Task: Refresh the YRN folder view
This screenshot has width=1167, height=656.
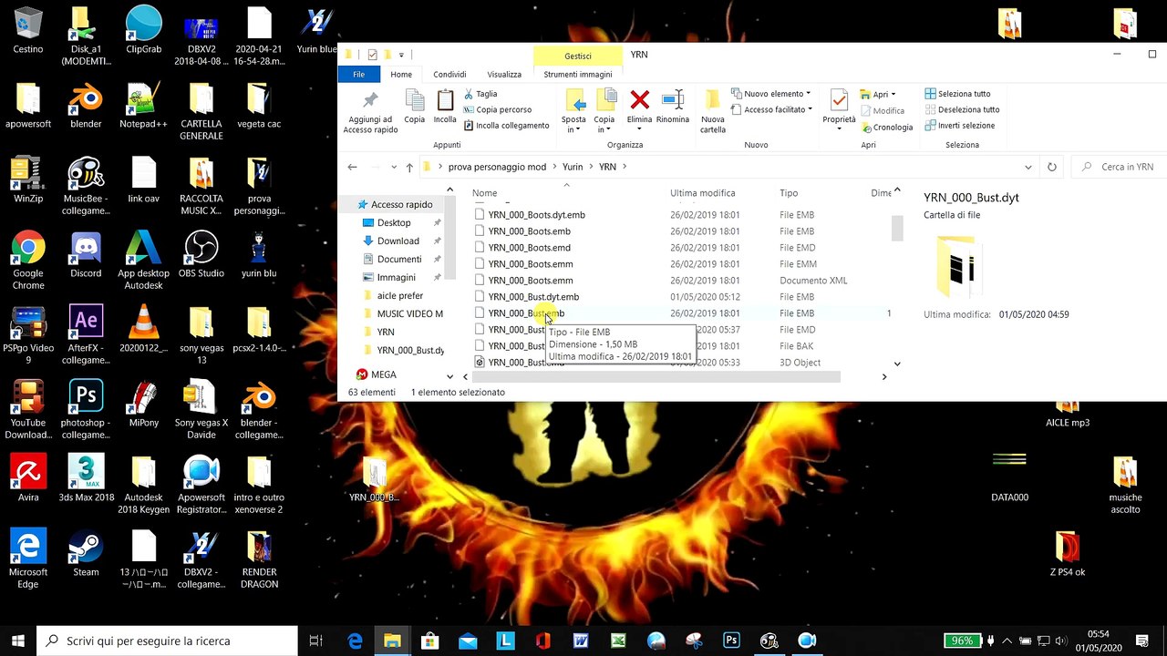Action: pos(1052,167)
